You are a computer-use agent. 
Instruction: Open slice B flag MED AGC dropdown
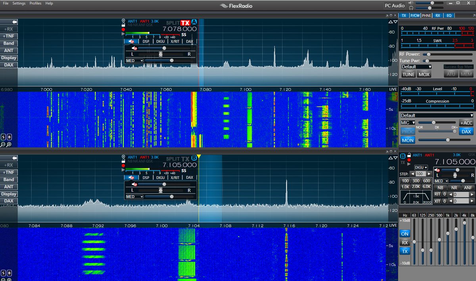pyautogui.click(x=134, y=196)
